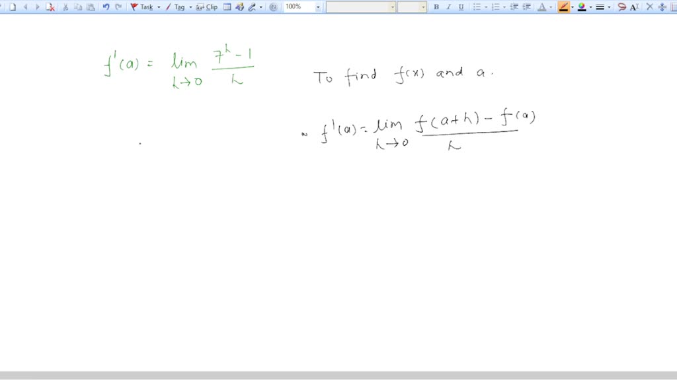Toggle italic formatting
This screenshot has height=380, width=677.
[x=449, y=7]
